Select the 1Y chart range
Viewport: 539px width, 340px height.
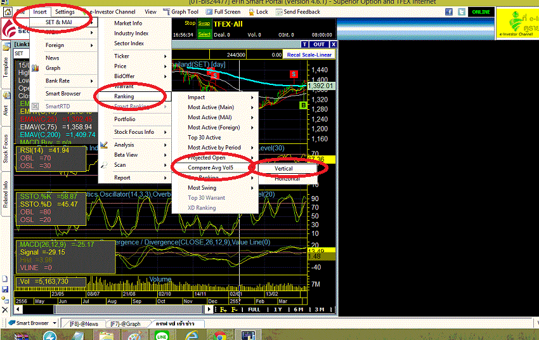click(x=277, y=310)
